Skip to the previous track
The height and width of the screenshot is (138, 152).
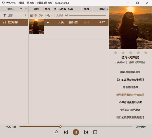66,132
